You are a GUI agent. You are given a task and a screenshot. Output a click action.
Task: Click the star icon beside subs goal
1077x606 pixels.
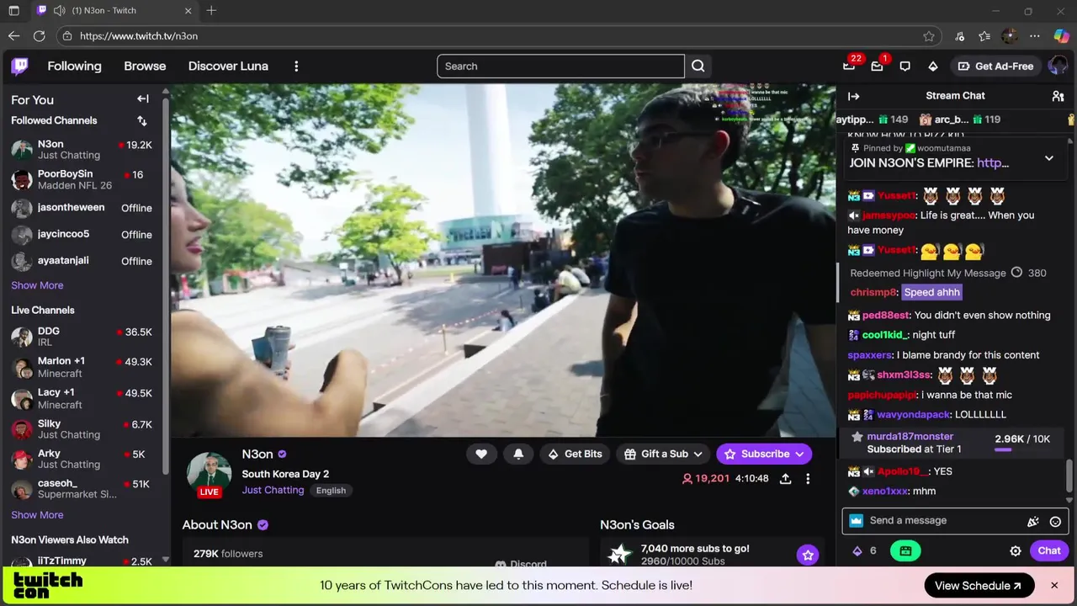pos(808,555)
